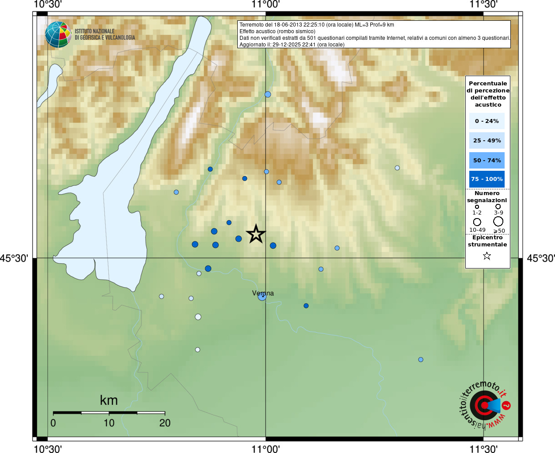Click the 'Verona' city label
Screen dimensions: 555x453
[x=263, y=293]
